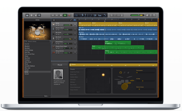Select the handclap percussion icon

(128, 73)
